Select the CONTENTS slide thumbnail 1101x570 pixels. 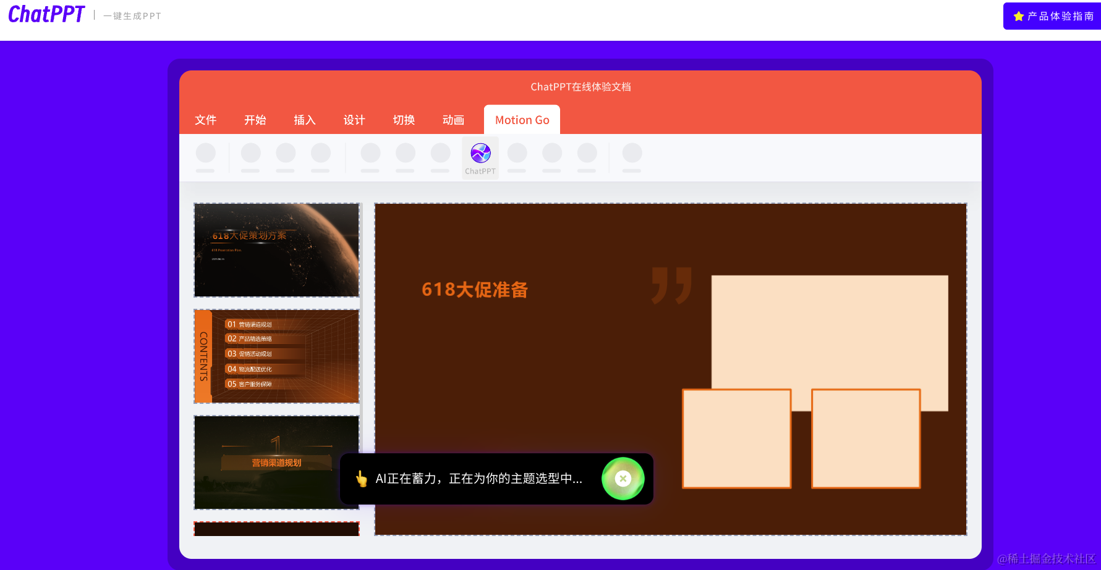pyautogui.click(x=276, y=356)
